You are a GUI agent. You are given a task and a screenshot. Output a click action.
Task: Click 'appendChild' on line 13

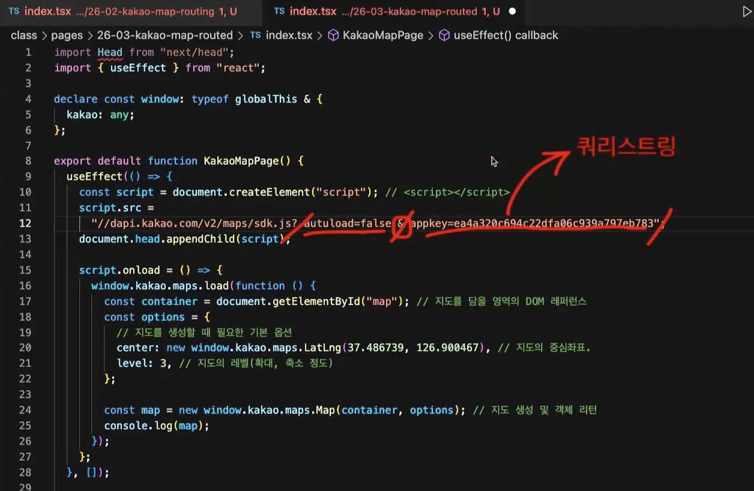201,238
